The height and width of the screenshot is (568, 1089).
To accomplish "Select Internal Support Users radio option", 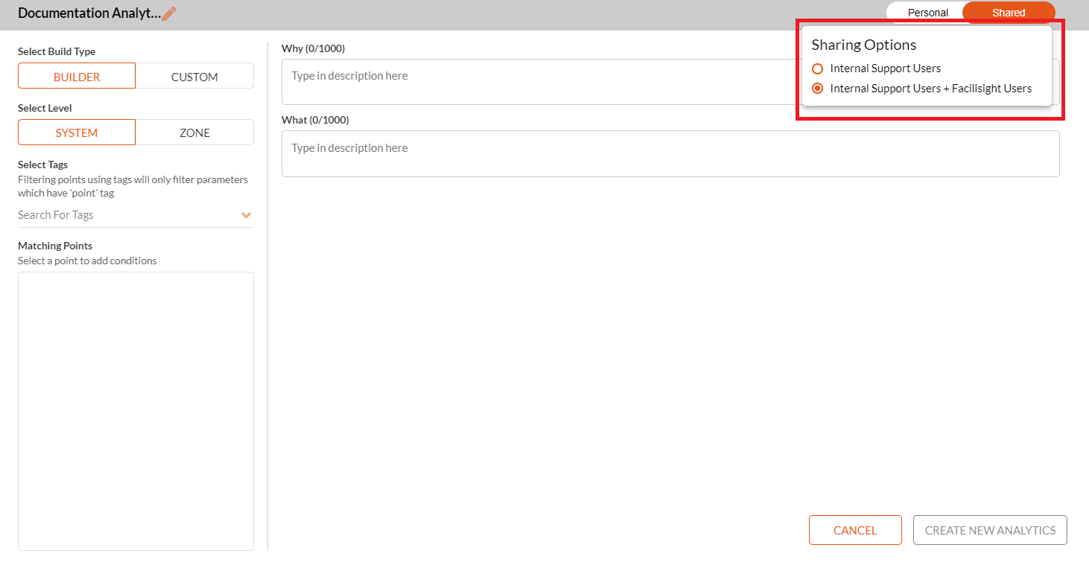I will tap(817, 68).
